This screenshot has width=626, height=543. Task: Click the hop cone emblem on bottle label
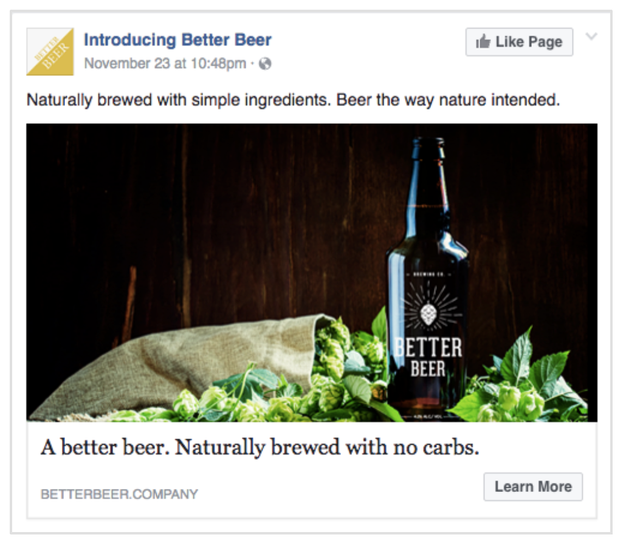pyautogui.click(x=428, y=313)
